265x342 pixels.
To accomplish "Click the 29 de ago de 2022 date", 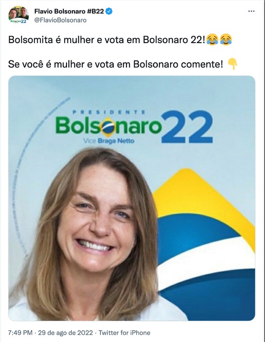I will coord(66,333).
